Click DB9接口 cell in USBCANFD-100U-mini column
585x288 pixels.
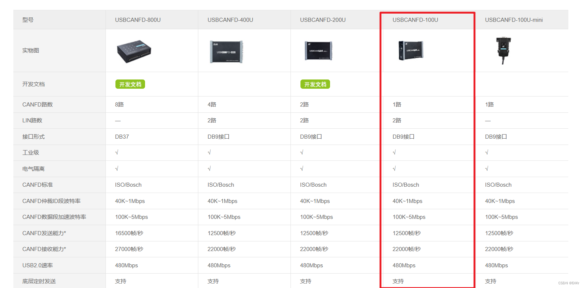point(496,137)
